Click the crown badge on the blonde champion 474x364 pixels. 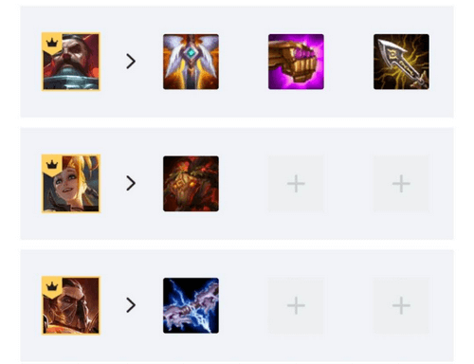point(52,165)
